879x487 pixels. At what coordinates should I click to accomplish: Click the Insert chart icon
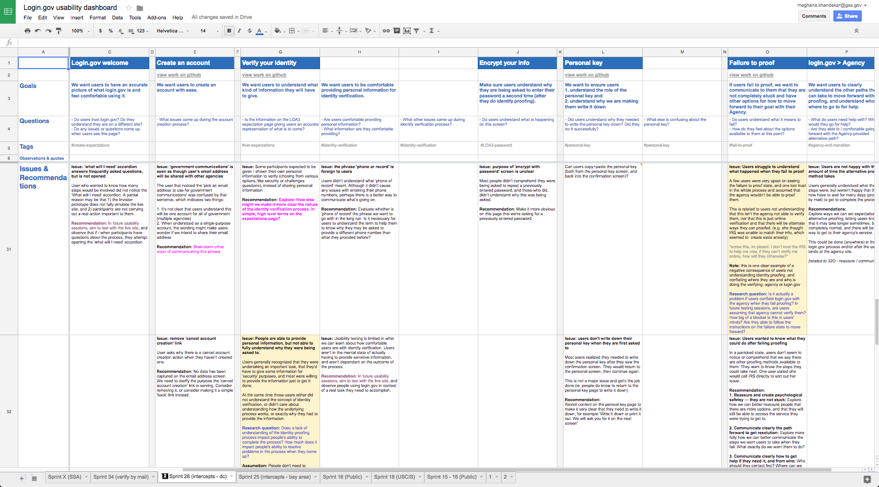click(x=406, y=31)
